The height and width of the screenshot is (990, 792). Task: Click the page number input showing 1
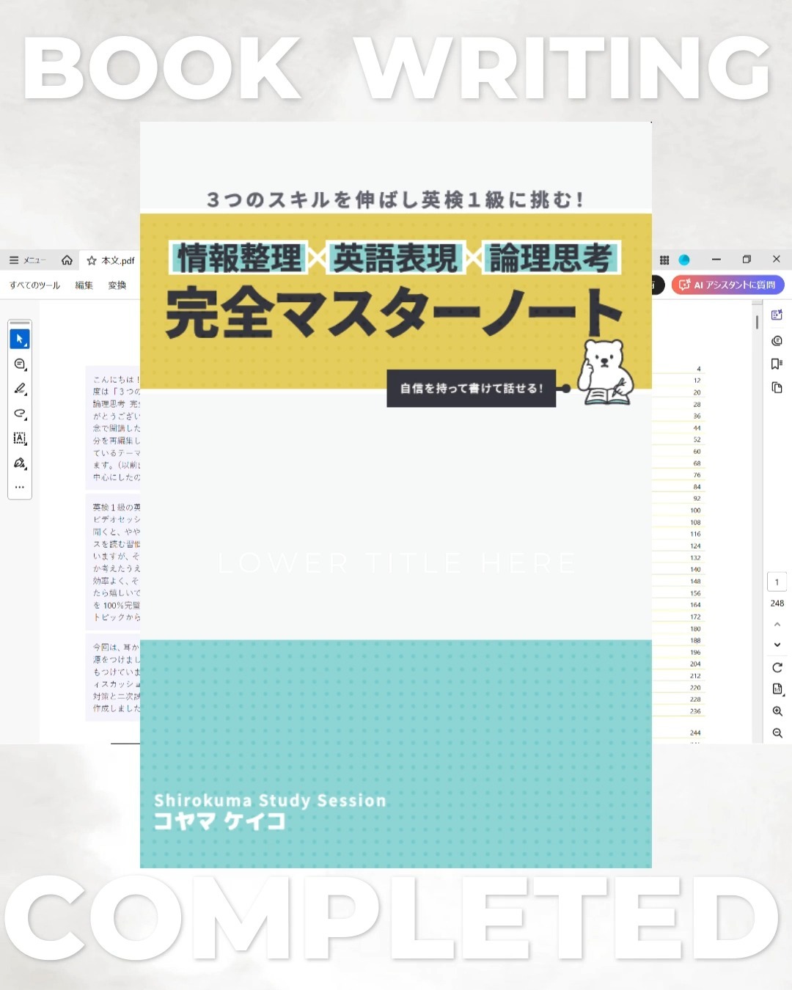point(776,581)
